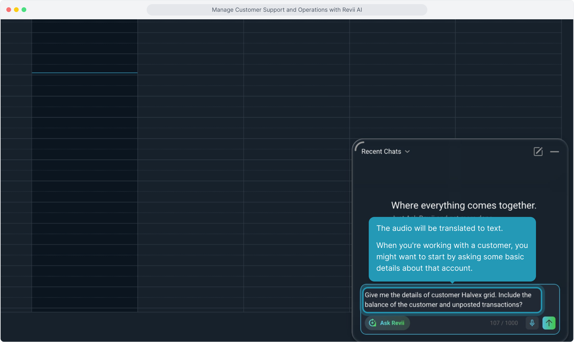The image size is (574, 342).
Task: Activate the microphone for voice input
Action: click(532, 323)
